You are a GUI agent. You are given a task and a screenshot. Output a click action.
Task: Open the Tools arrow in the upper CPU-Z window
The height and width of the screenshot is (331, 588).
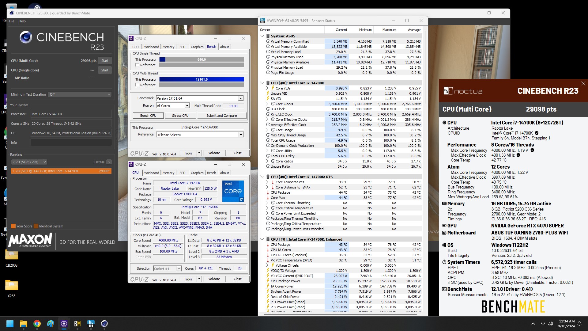(199, 153)
